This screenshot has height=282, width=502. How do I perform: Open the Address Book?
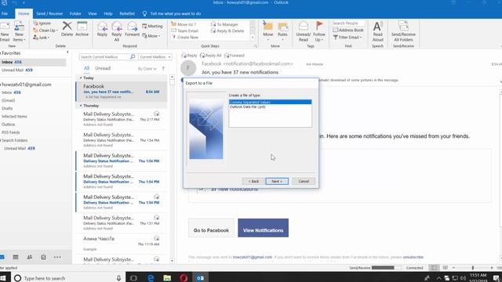pyautogui.click(x=348, y=30)
